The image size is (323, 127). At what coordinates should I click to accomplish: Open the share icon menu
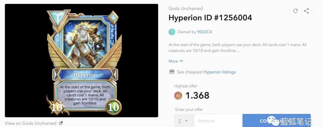pyautogui.click(x=306, y=11)
